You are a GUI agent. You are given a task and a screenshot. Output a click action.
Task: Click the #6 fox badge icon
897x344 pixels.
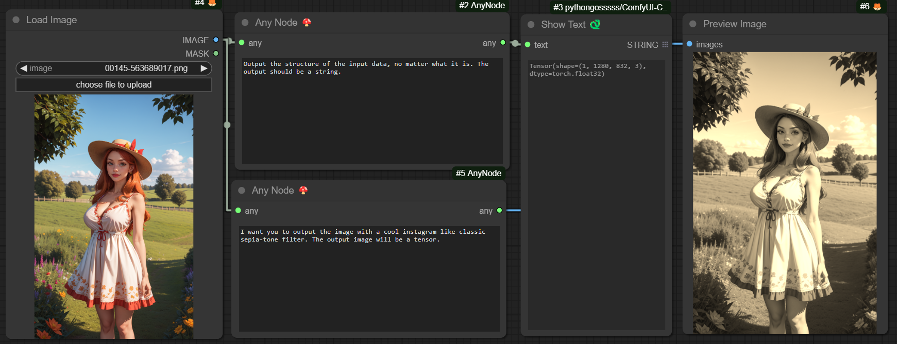(x=877, y=6)
